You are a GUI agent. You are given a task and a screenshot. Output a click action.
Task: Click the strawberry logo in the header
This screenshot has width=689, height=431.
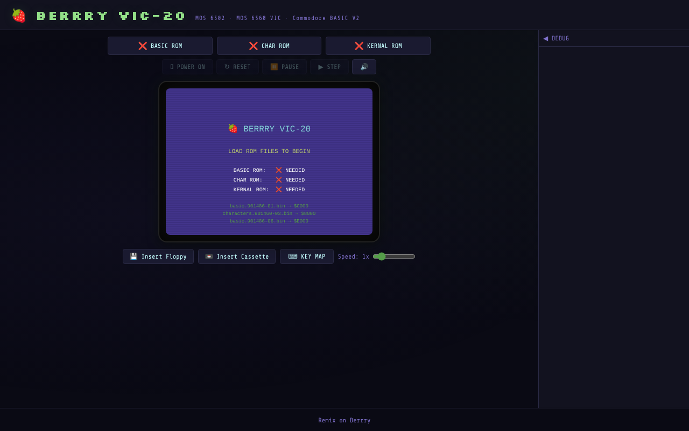pos(18,15)
